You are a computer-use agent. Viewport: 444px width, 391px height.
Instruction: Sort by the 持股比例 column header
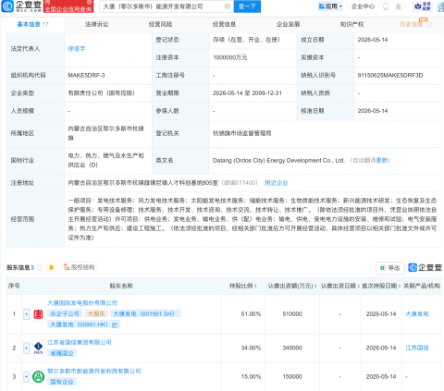tap(243, 286)
